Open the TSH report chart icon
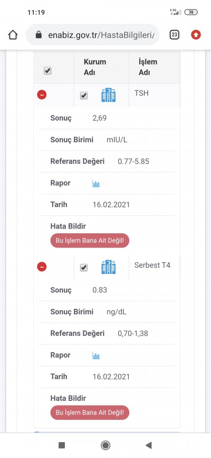Viewport: 211px width, 458px height. (96, 184)
